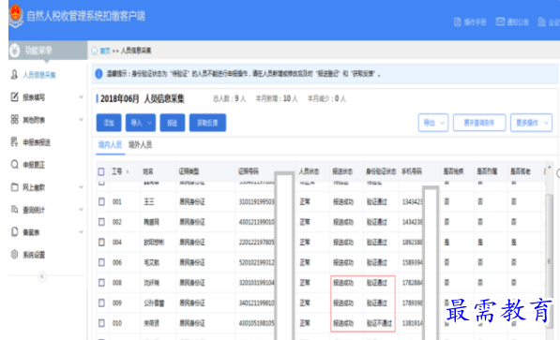The height and width of the screenshot is (340, 560).
Task: Switch to the 境外人员 tab
Action: 140,145
